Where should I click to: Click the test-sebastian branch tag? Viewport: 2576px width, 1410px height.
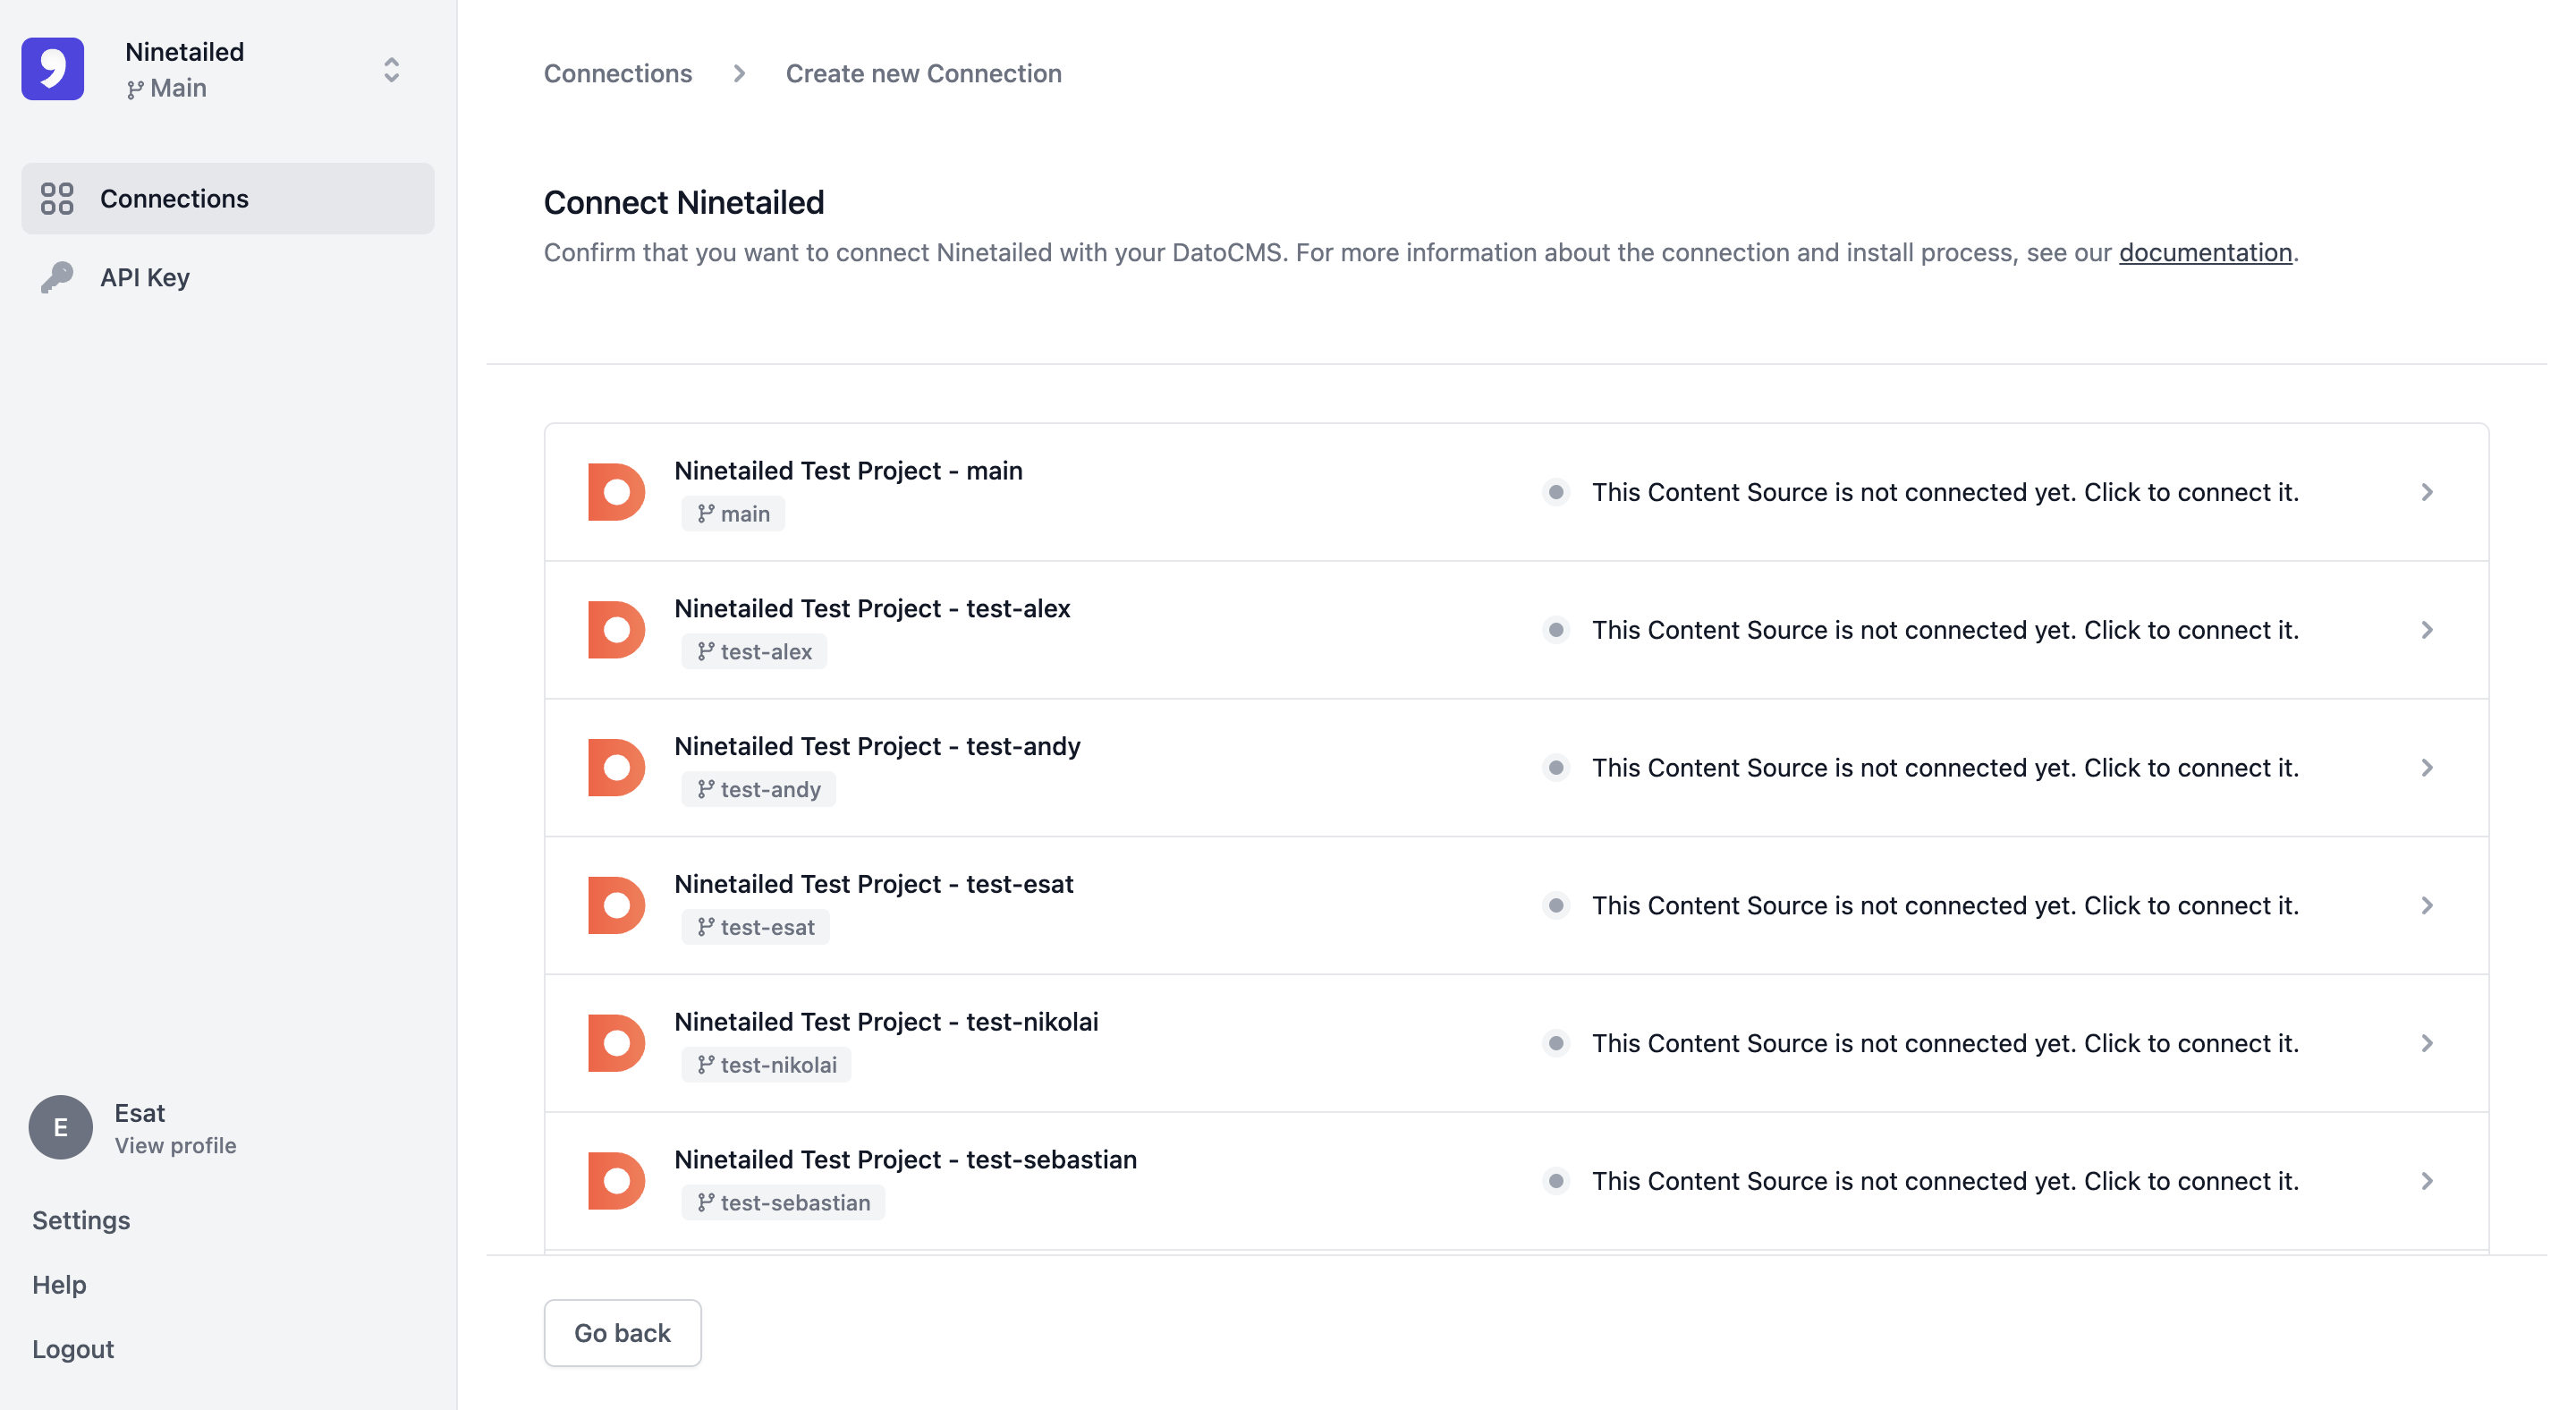[x=783, y=1203]
